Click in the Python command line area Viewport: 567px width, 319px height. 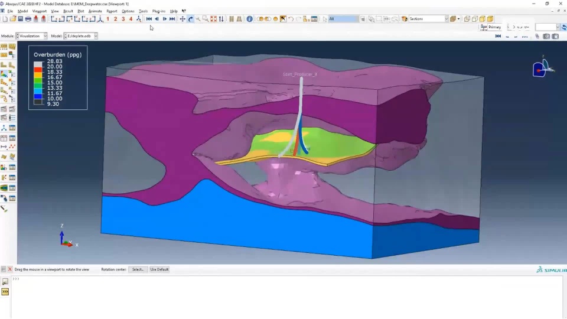click(x=287, y=297)
